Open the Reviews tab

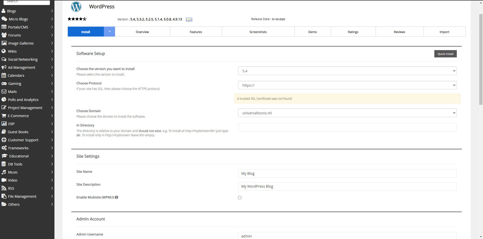coord(399,32)
